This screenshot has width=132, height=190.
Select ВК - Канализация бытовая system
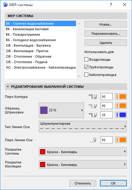[x=41, y=29]
